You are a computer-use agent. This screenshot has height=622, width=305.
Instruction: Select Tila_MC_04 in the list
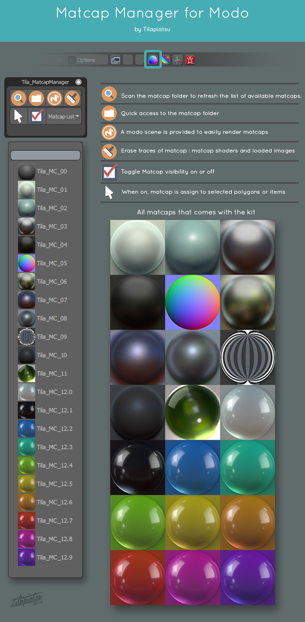pos(45,245)
